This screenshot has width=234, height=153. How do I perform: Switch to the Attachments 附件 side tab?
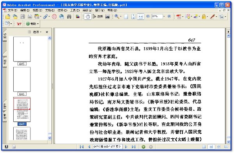[5, 106]
